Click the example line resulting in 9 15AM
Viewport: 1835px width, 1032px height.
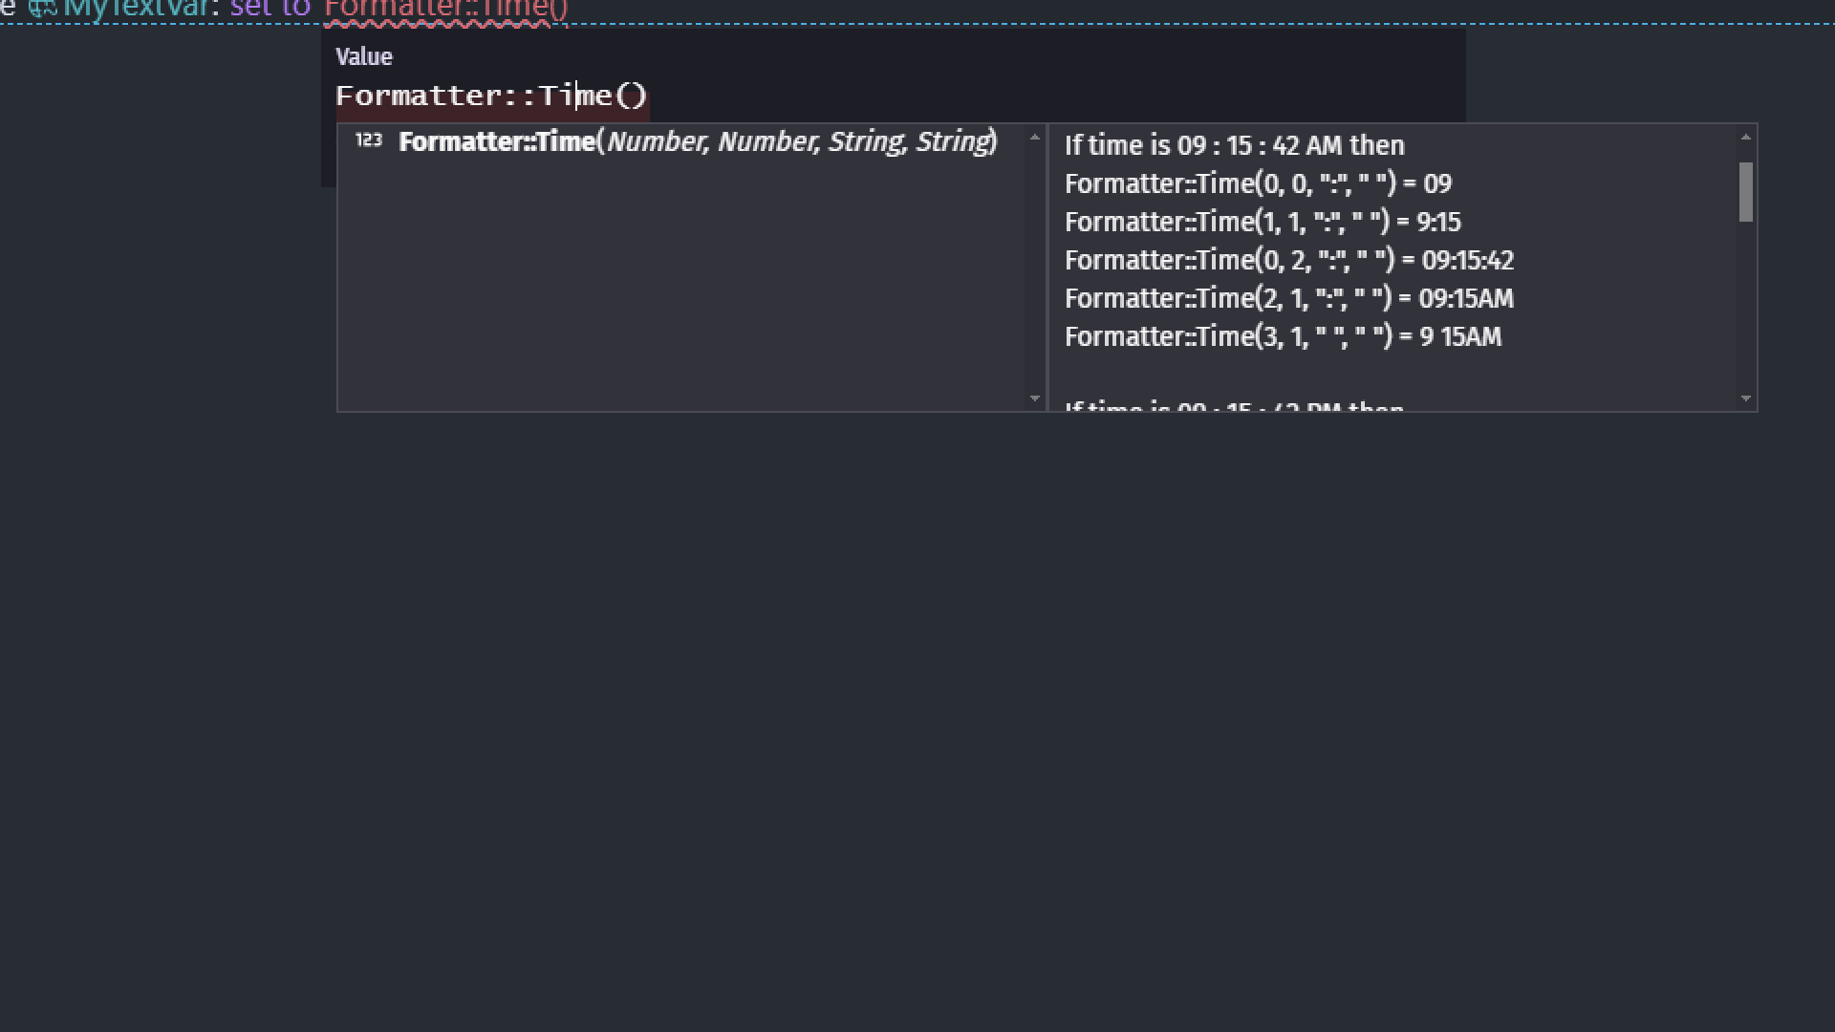(x=1283, y=336)
